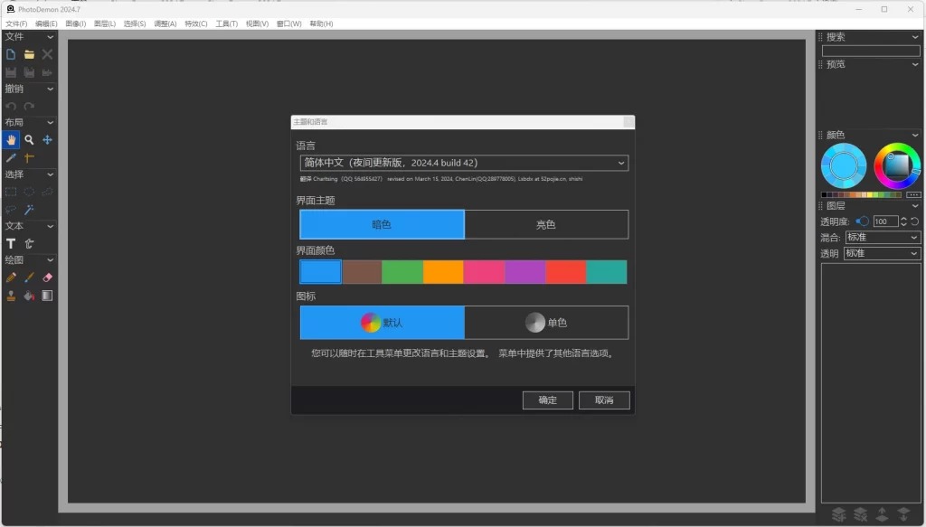Select the 暗色 dark theme option
Image resolution: width=926 pixels, height=527 pixels.
[382, 224]
